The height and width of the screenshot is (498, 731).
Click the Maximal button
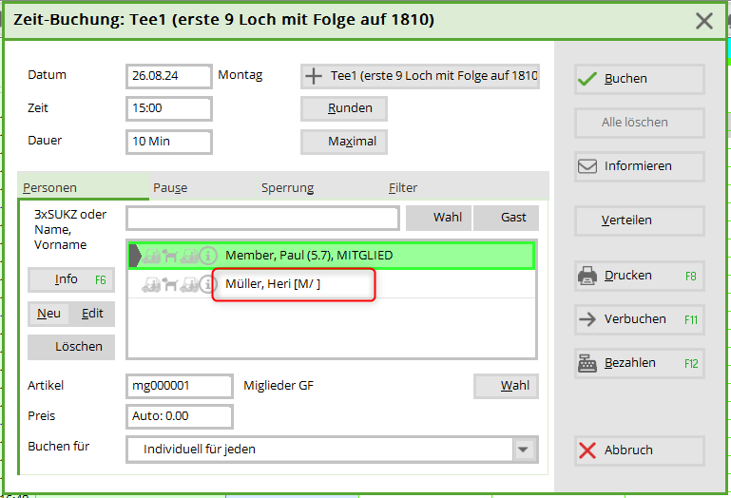point(344,142)
